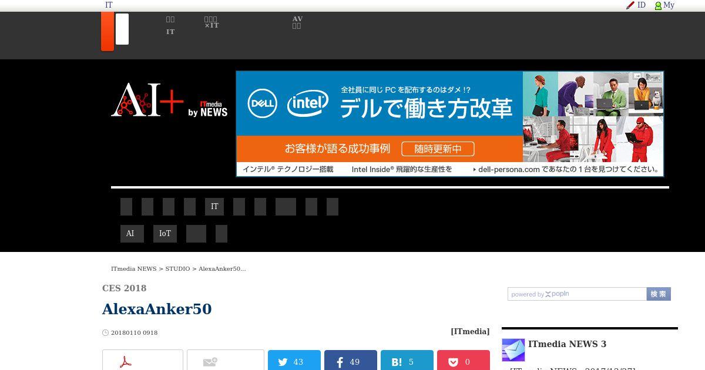This screenshot has height=370, width=705.
Task: Share on Twitter button showing 43
Action: (x=294, y=361)
